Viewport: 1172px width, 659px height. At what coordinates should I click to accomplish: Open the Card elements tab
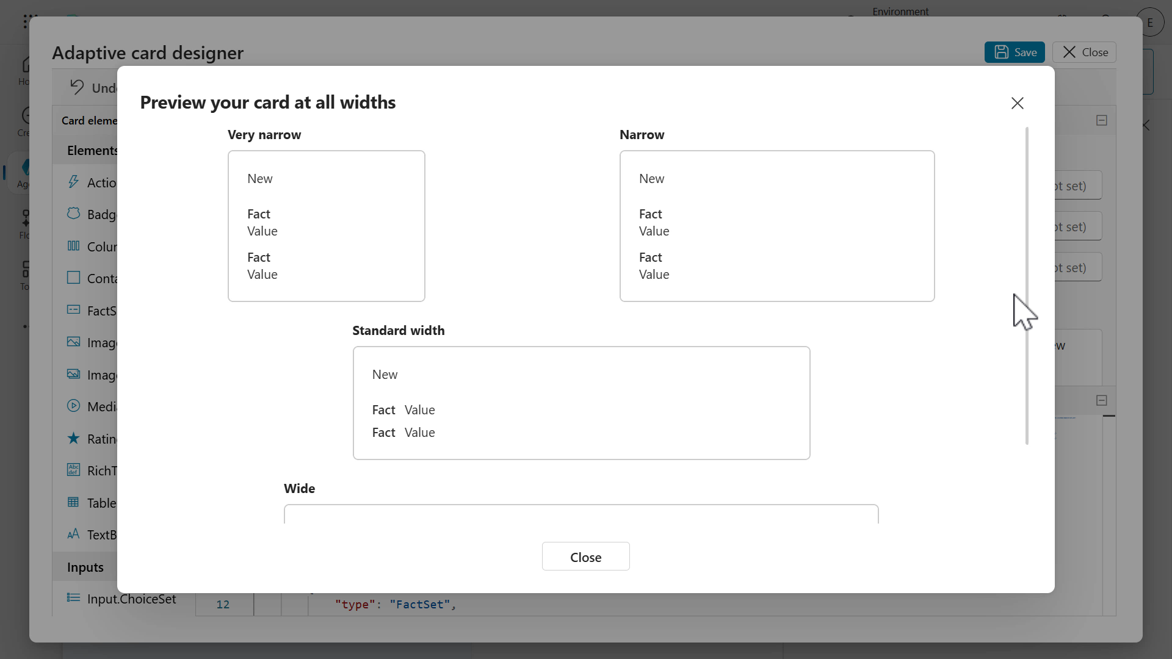coord(89,120)
